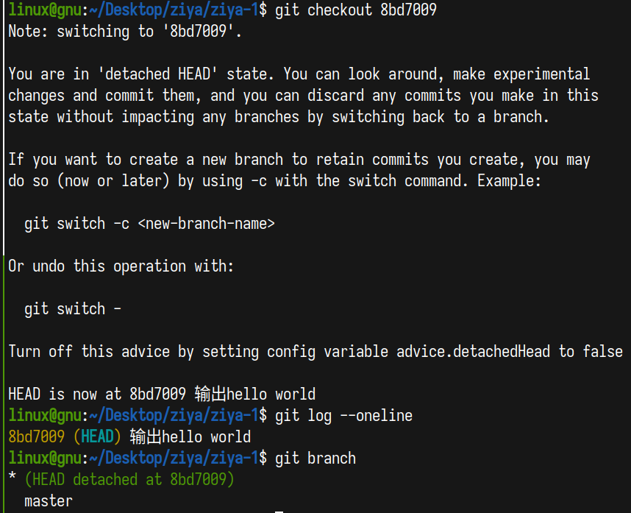This screenshot has height=513, width=631.
Task: Click the asterisk current-branch marker
Action: (x=12, y=481)
